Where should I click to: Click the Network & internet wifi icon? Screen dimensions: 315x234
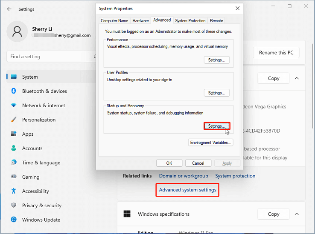(x=14, y=105)
